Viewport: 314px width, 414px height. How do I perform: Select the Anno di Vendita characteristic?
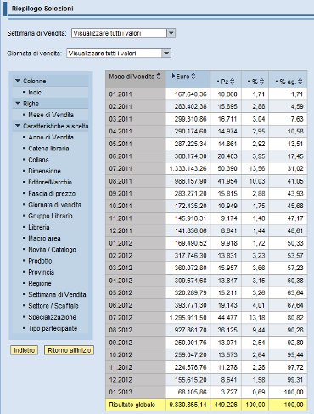coord(51,137)
